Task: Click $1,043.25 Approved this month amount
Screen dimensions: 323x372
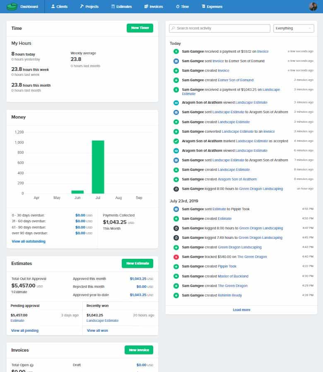Action: pyautogui.click(x=138, y=279)
